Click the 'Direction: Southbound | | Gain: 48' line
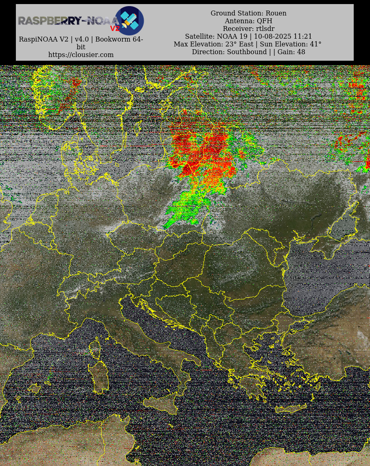Screen dimensions: 370x466 (x=249, y=52)
